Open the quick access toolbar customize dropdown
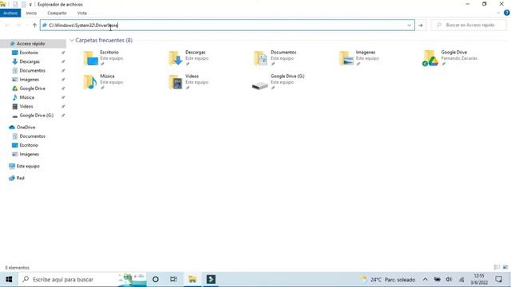 tap(30, 5)
